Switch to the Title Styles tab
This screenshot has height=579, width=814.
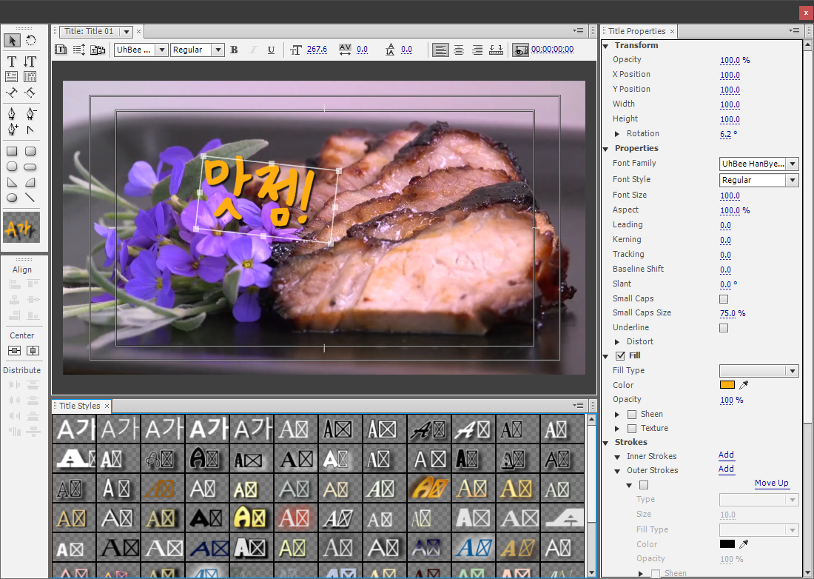[x=79, y=406]
